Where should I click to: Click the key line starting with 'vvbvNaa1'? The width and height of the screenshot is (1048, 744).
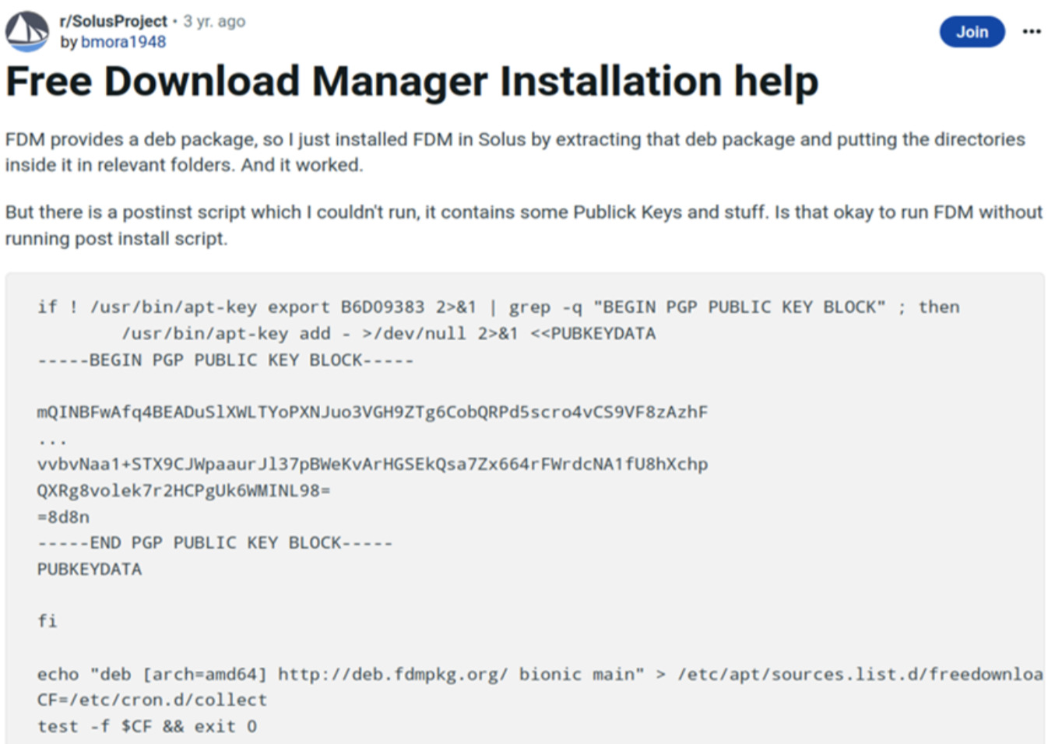coord(372,465)
